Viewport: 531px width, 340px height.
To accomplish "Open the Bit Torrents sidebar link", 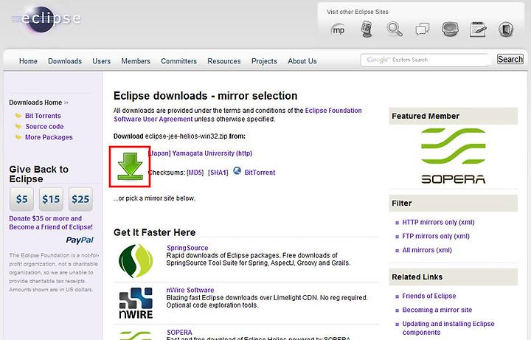I will click(x=43, y=116).
